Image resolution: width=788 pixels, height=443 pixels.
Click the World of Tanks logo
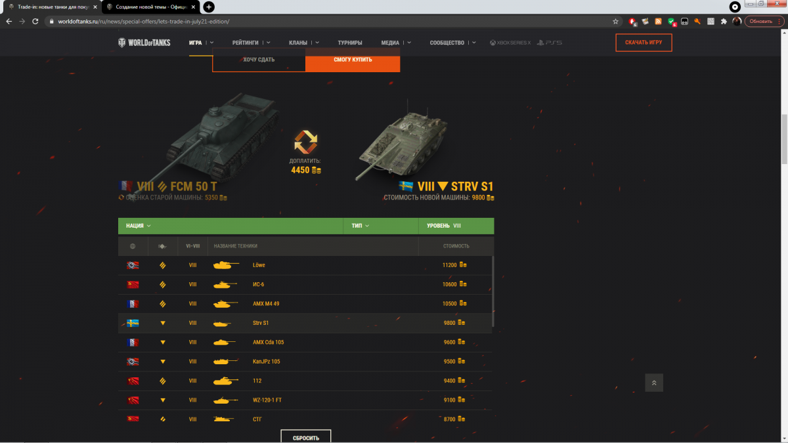(x=144, y=43)
